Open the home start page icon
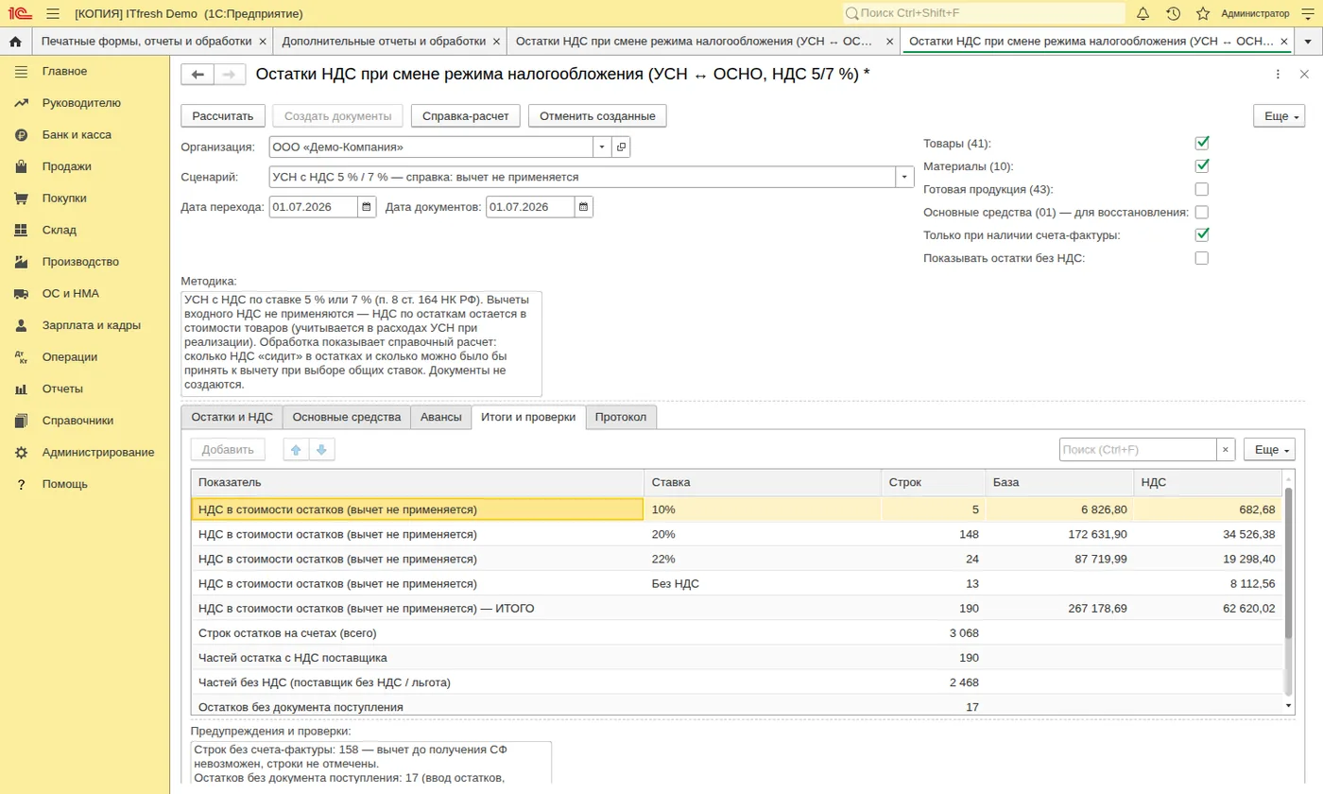This screenshot has height=794, width=1323. coord(15,42)
